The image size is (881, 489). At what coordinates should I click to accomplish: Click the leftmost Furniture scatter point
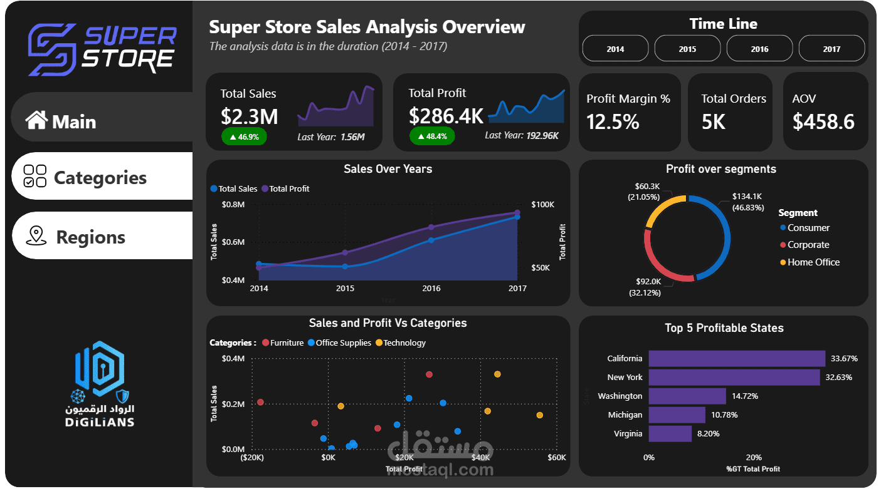[260, 402]
